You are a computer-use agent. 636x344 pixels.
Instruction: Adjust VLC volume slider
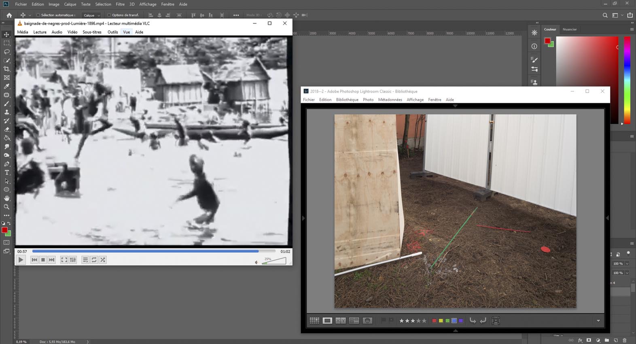(274, 261)
